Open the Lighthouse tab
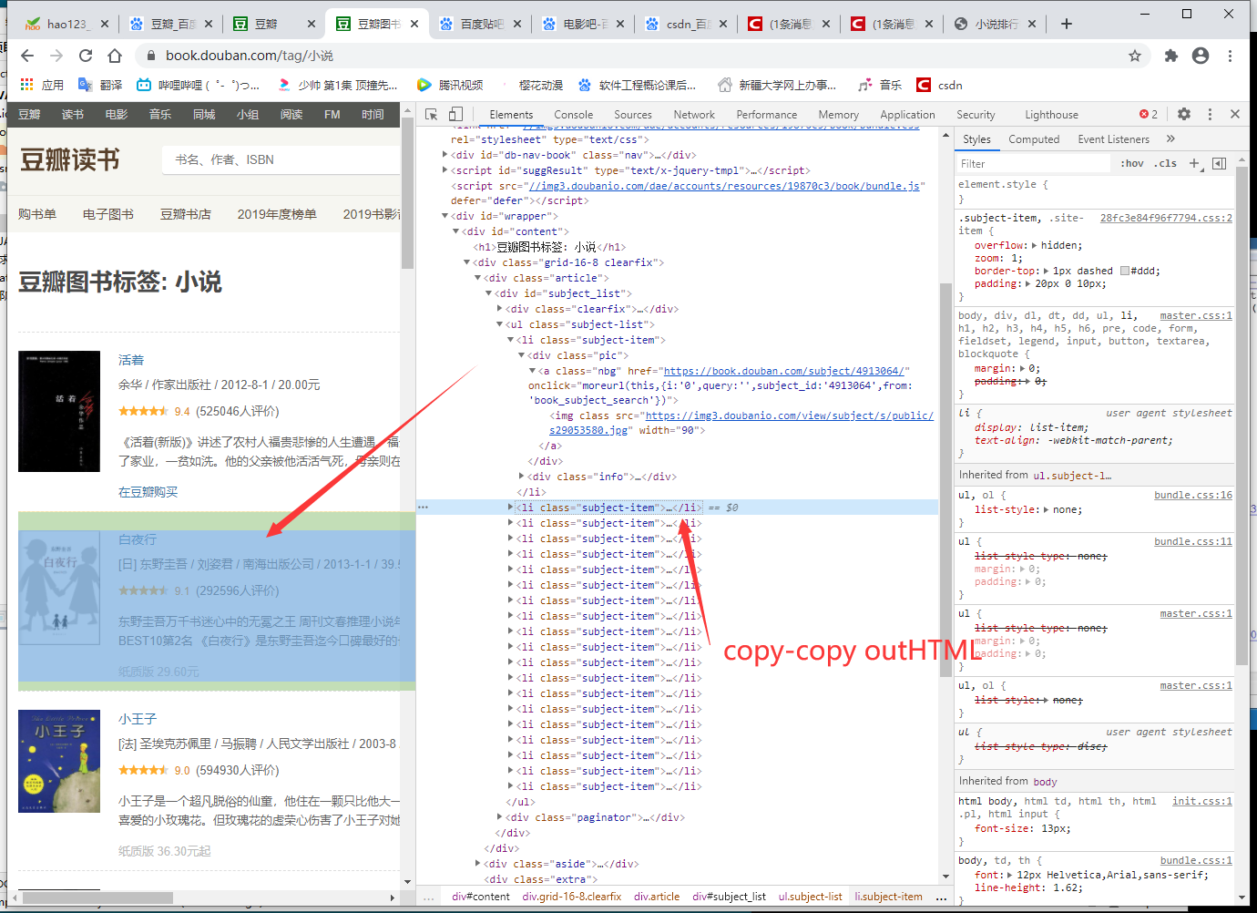This screenshot has height=913, width=1257. point(1051,115)
